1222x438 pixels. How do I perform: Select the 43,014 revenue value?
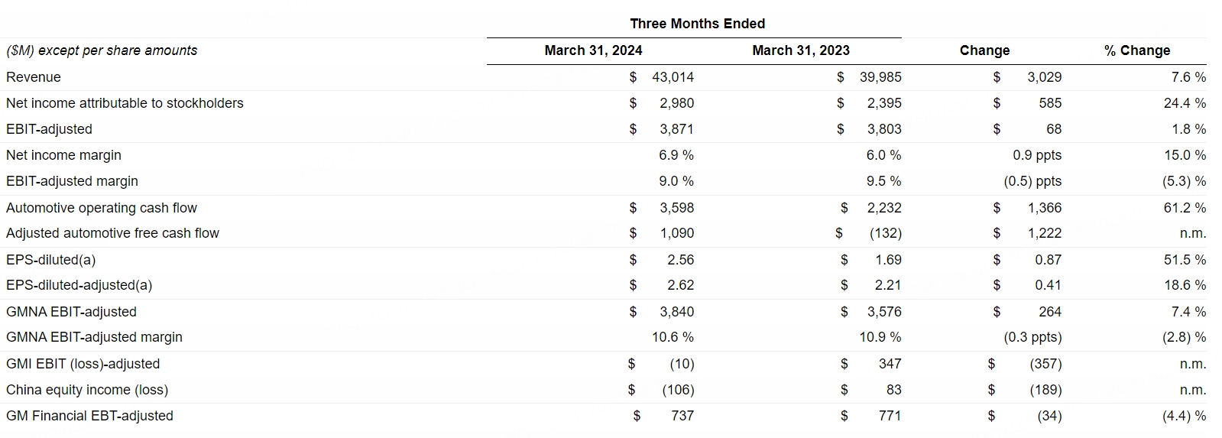[673, 77]
